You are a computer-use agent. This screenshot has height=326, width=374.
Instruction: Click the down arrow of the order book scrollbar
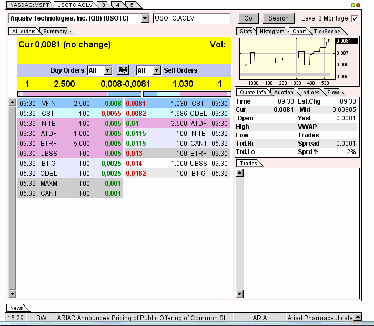(x=12, y=294)
